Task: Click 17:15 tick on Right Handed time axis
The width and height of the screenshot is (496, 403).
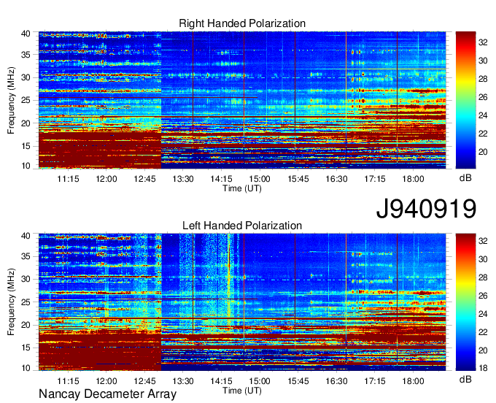Action: [x=374, y=179]
